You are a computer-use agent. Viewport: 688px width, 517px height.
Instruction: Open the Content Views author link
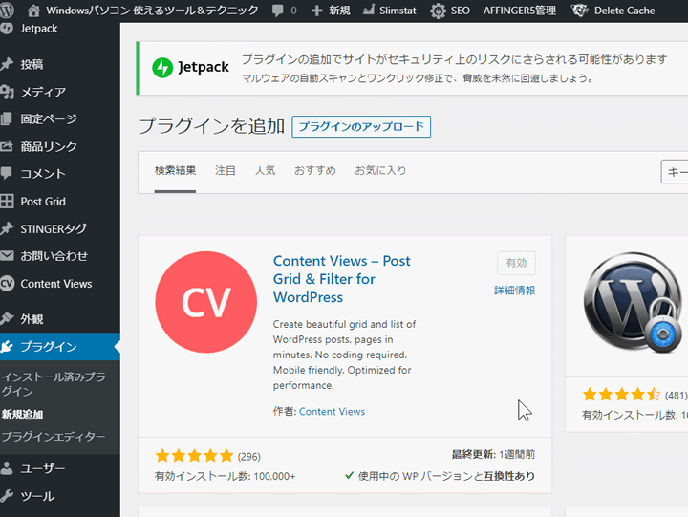[333, 411]
